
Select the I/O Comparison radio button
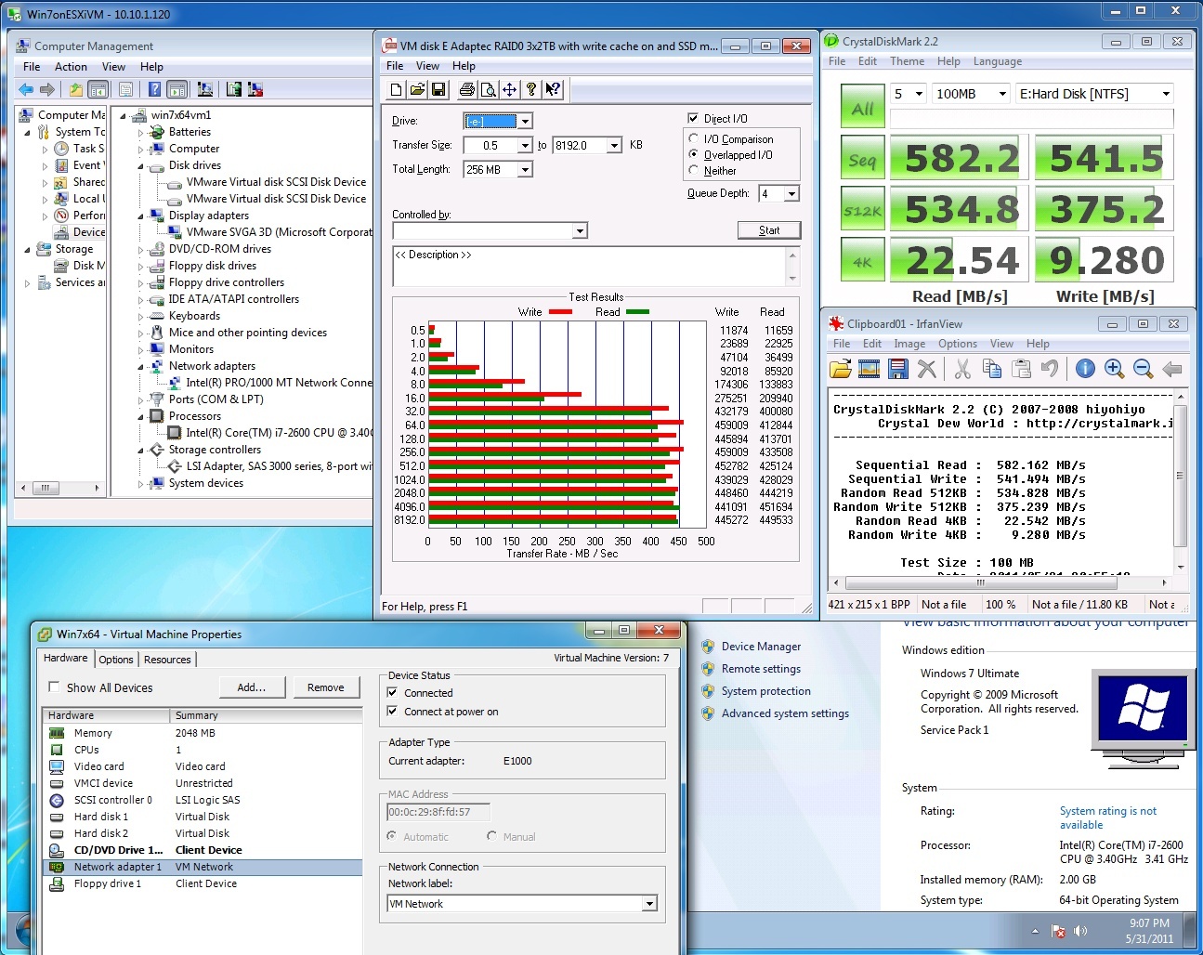pos(693,138)
